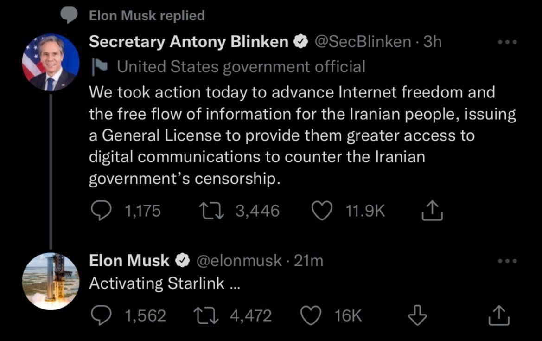Click the Secretary Antony Blinken name
The width and height of the screenshot is (542, 341).
pos(188,42)
